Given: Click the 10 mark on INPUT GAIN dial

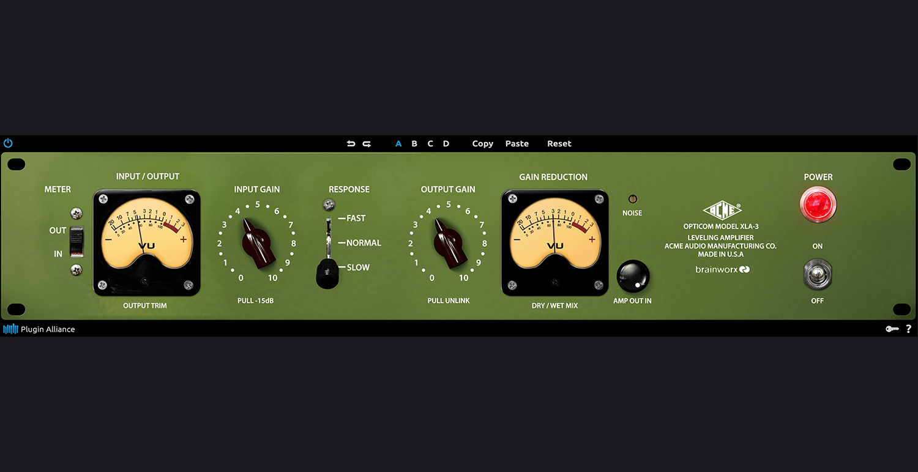Looking at the screenshot, I should pyautogui.click(x=273, y=278).
